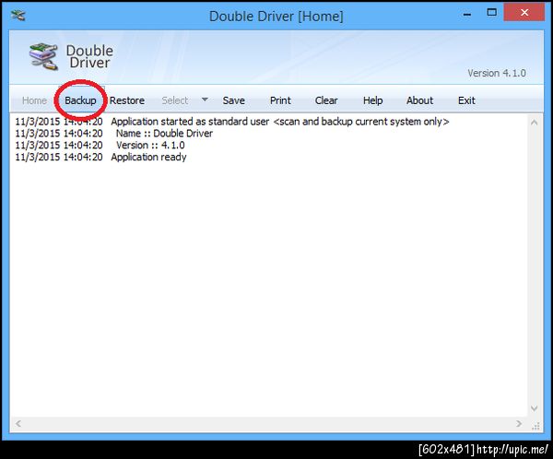Image resolution: width=553 pixels, height=459 pixels.
Task: Print the log output
Action: click(280, 100)
